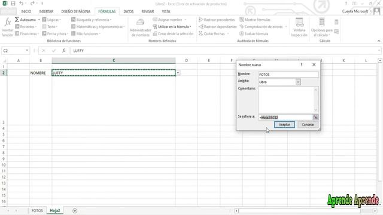
Task: Click horizontal scrollbar right arrow
Action: [375, 211]
